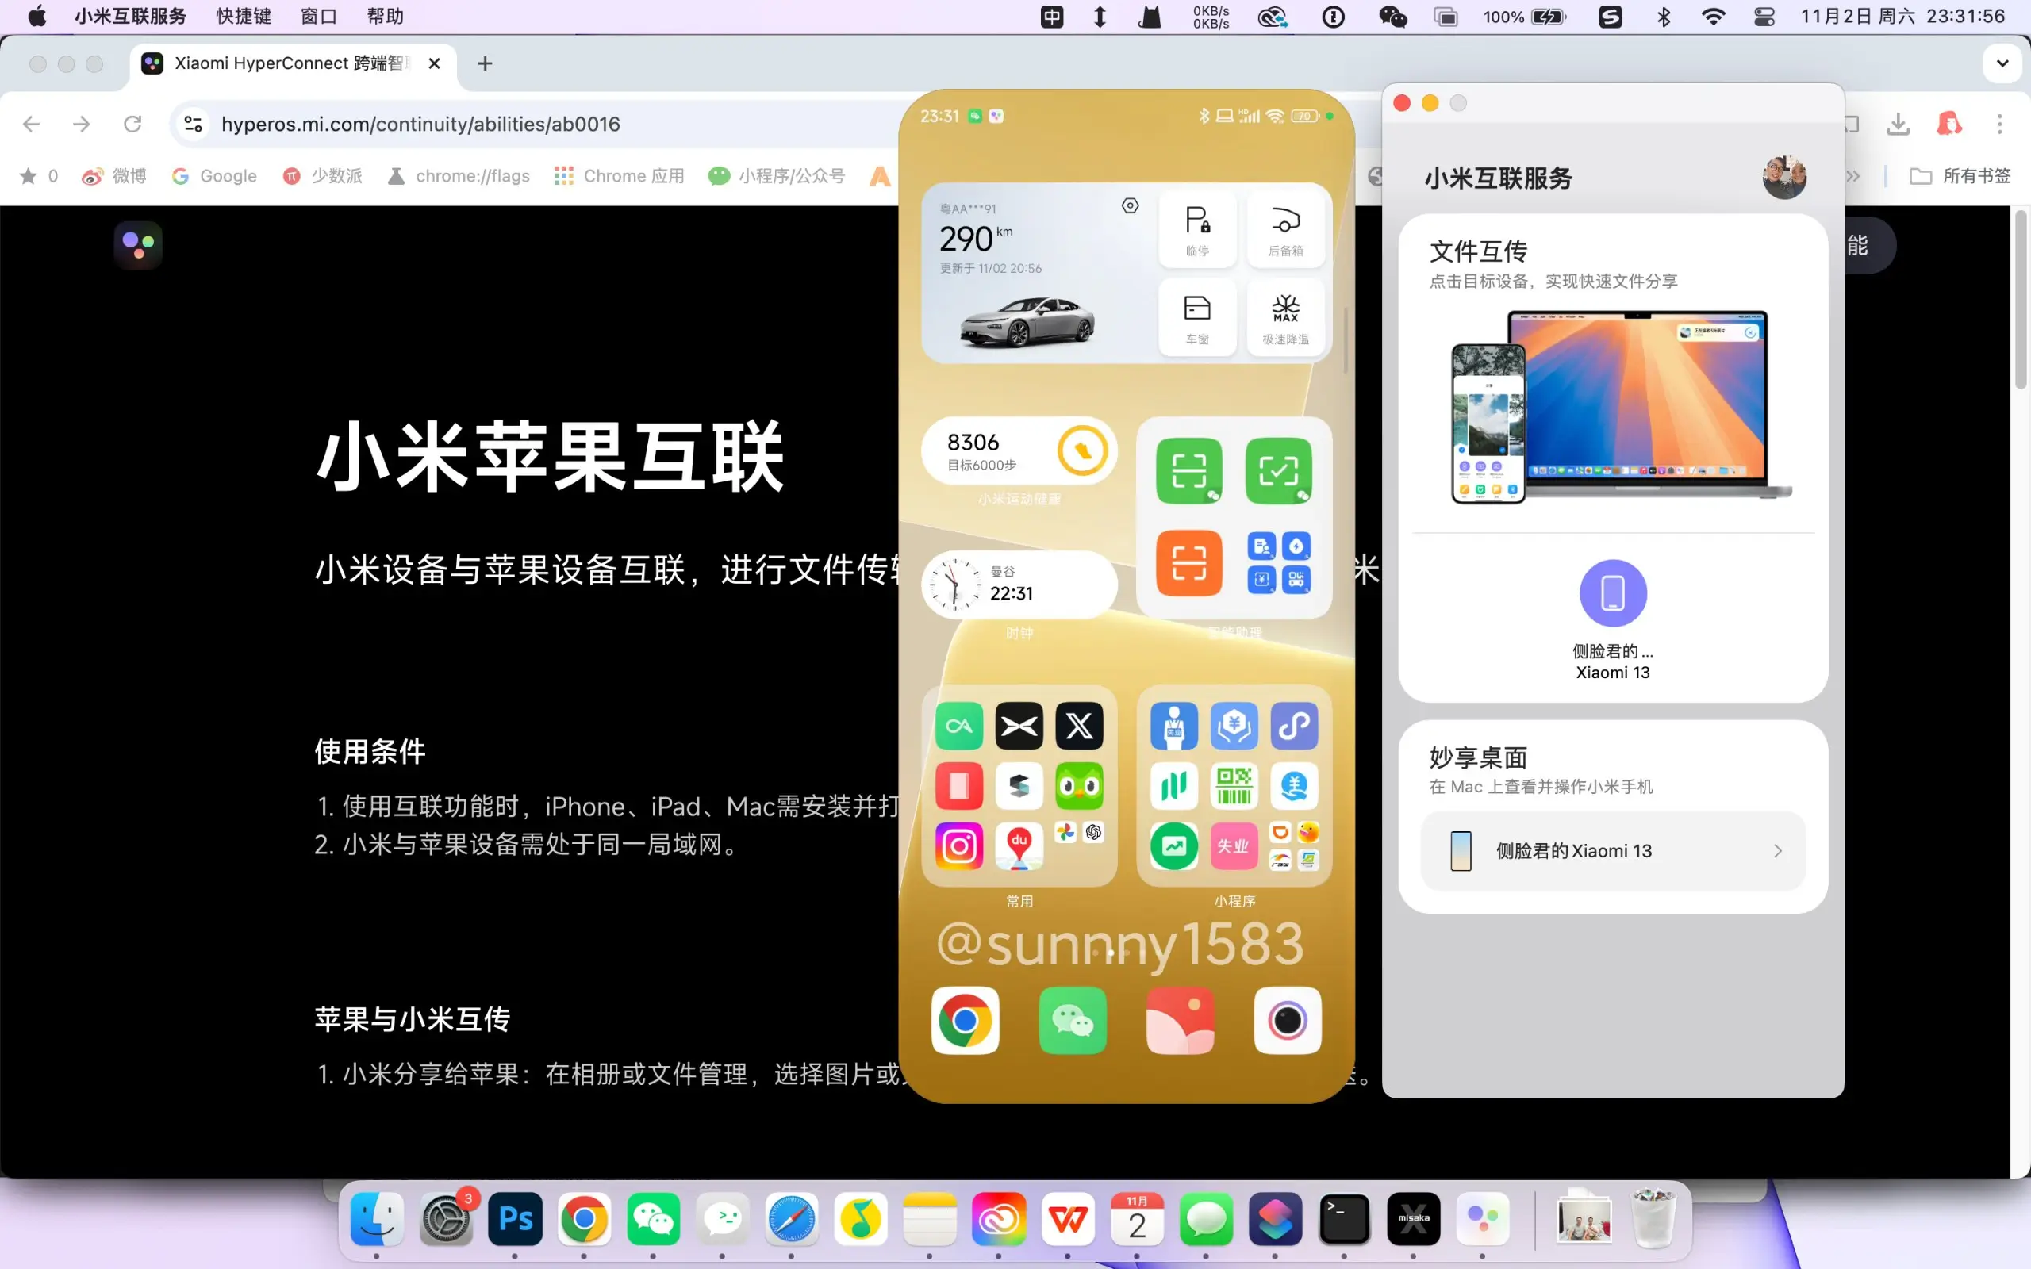The width and height of the screenshot is (2031, 1269).
Task: Close the Xiaomi HyperConnect tab
Action: point(434,63)
